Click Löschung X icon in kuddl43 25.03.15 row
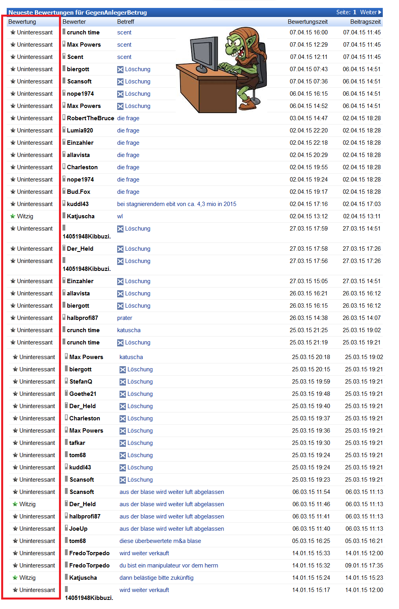399x609 pixels. click(123, 468)
